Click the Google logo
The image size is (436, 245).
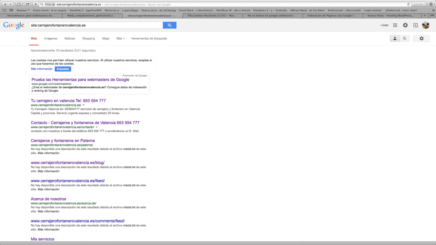point(13,25)
